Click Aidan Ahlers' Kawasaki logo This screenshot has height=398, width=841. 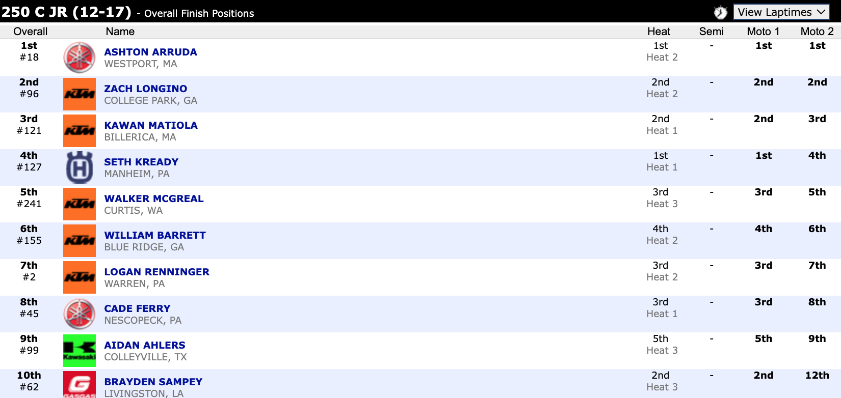click(80, 351)
